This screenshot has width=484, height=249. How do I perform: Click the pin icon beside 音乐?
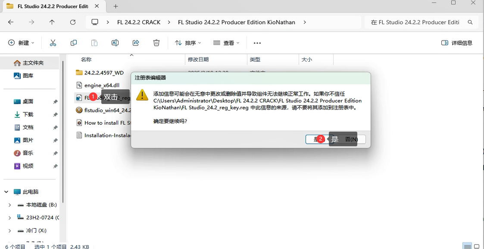pyautogui.click(x=55, y=153)
